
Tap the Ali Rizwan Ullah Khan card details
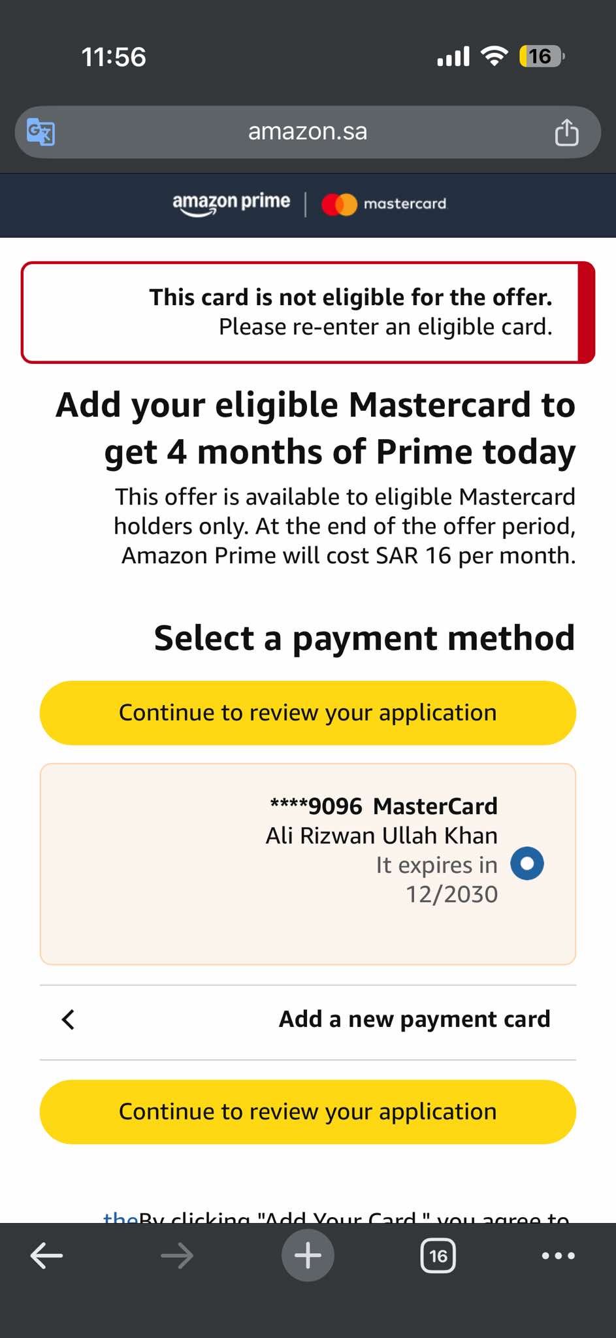click(x=381, y=836)
